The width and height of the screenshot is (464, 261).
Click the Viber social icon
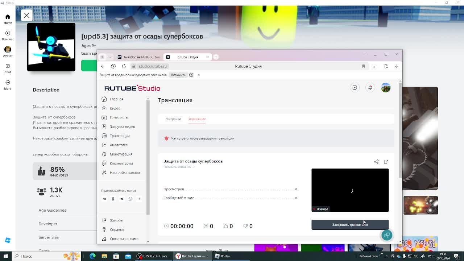pyautogui.click(x=130, y=199)
